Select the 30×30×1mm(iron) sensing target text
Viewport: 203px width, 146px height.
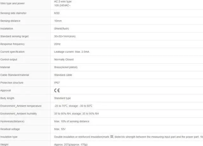click(x=65, y=36)
